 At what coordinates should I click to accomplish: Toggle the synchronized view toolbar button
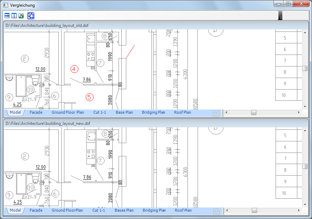click(30, 16)
